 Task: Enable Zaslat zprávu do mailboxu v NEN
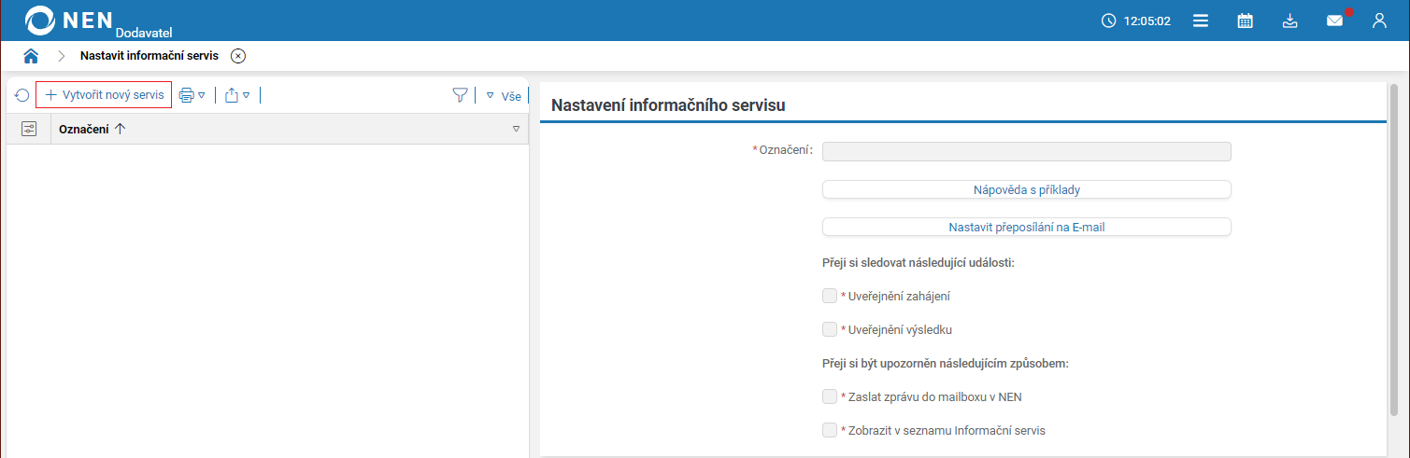pyautogui.click(x=830, y=396)
